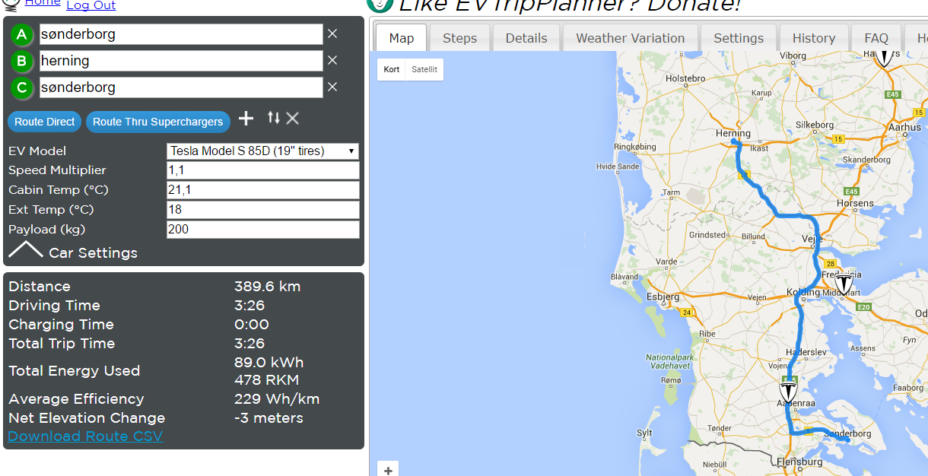Screen dimensions: 928x476
Task: Switch to the Map tab
Action: click(x=401, y=38)
